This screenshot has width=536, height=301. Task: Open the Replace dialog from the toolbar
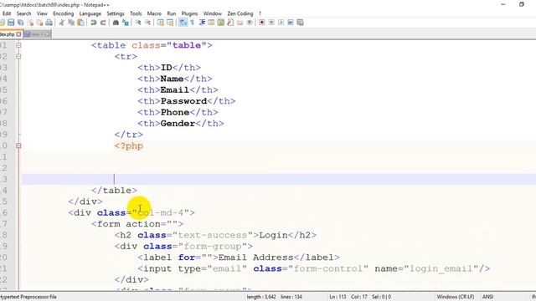tap(126, 23)
